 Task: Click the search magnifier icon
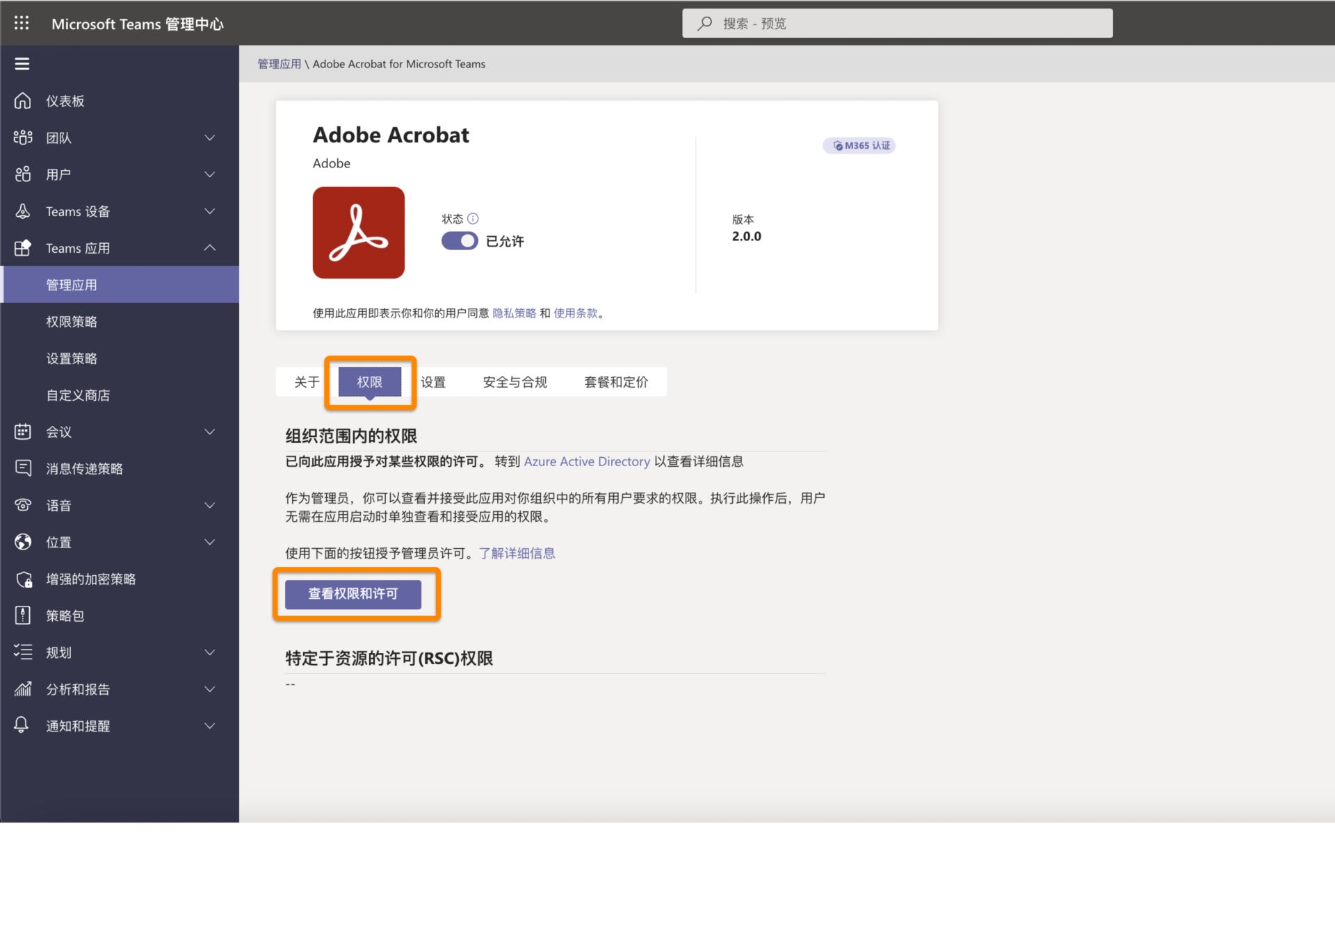[705, 23]
